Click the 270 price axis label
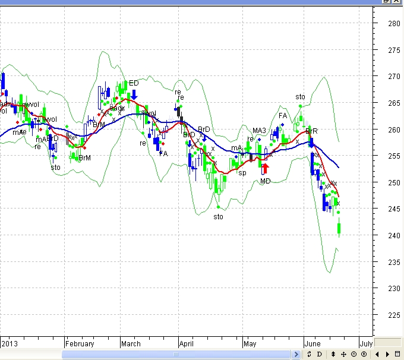The width and height of the screenshot is (404, 360). (394, 77)
